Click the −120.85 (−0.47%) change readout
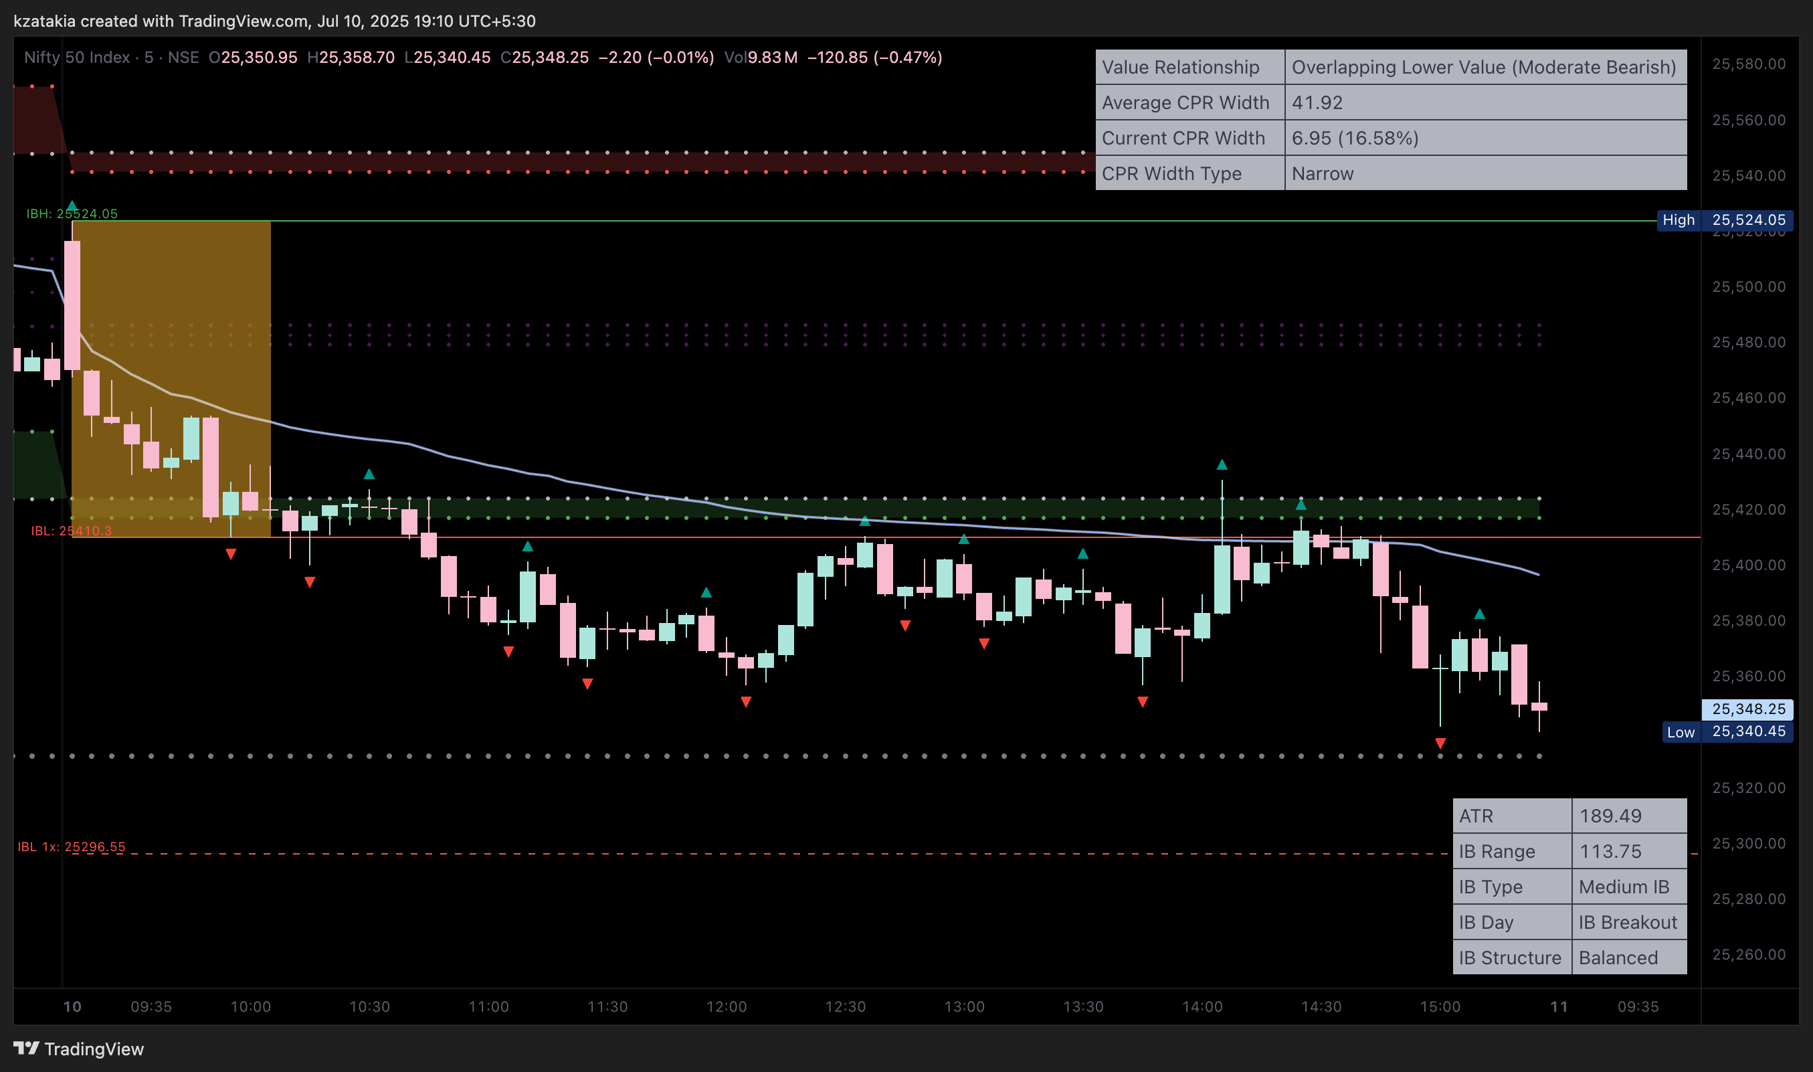Viewport: 1813px width, 1072px height. pos(874,57)
